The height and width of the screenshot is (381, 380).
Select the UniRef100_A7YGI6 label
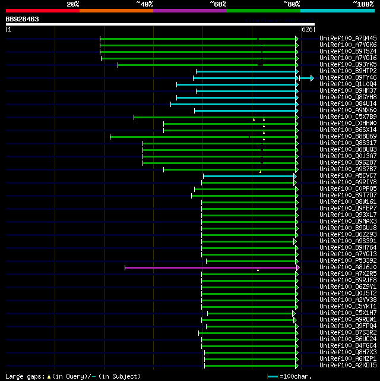pyautogui.click(x=348, y=58)
